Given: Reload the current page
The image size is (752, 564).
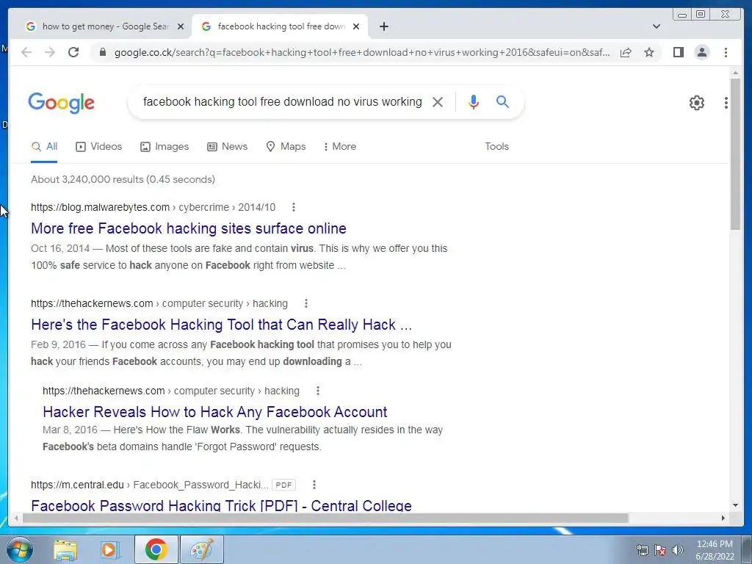Looking at the screenshot, I should point(73,52).
